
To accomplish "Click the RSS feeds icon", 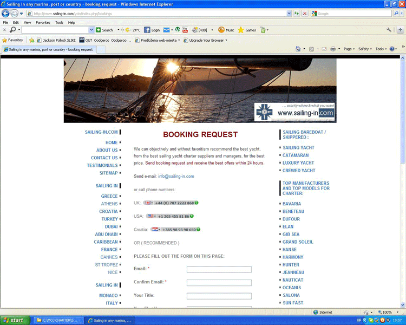I will pos(311,49).
